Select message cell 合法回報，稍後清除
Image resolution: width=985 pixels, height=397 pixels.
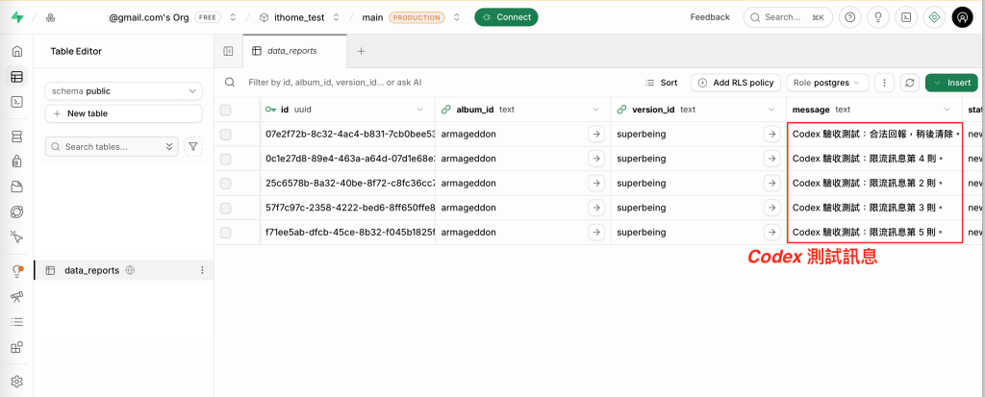coord(873,134)
